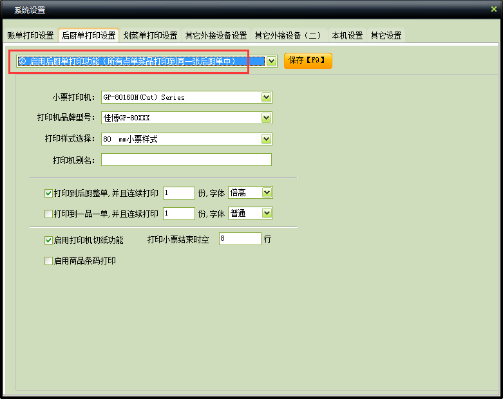Click the 打印样式选择 label
The width and height of the screenshot is (503, 399).
click(70, 138)
